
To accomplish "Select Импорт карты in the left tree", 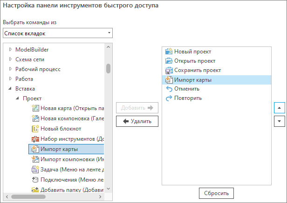I will coord(59,149).
